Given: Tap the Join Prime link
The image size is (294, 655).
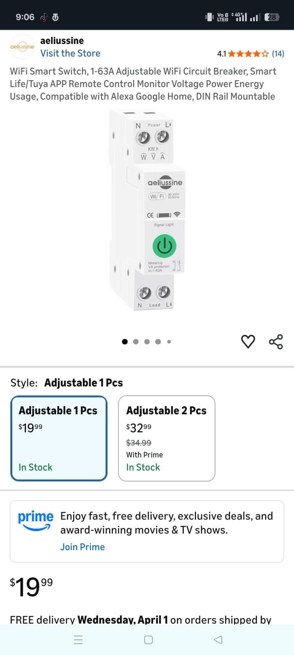Looking at the screenshot, I should pyautogui.click(x=82, y=547).
